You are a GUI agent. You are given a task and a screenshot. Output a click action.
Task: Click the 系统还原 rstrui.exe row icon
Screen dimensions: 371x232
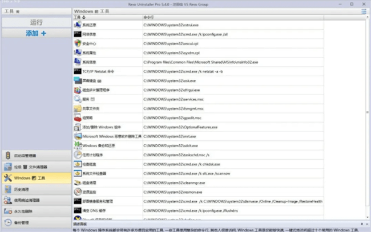pyautogui.click(x=78, y=25)
